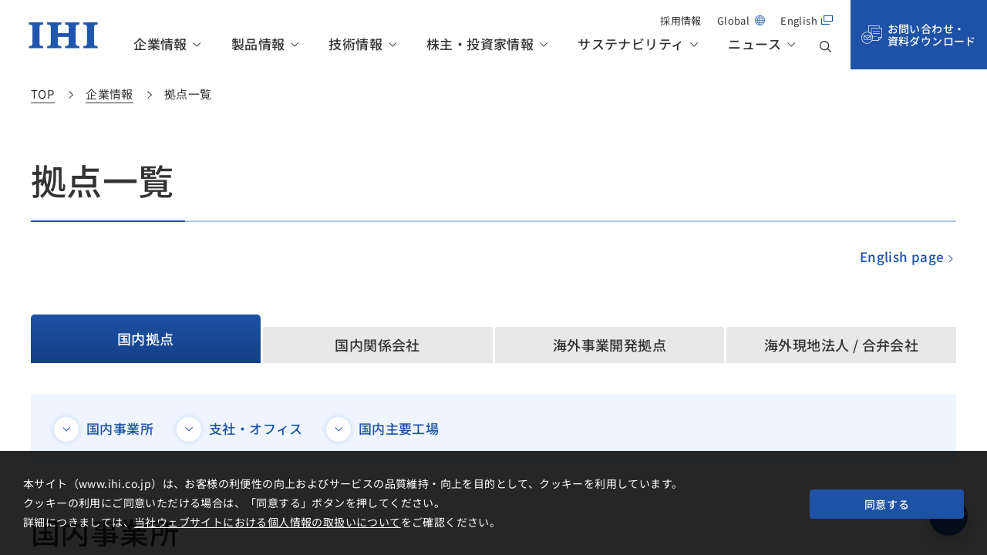
Task: Open the 採用情報 link in header
Action: [x=680, y=21]
